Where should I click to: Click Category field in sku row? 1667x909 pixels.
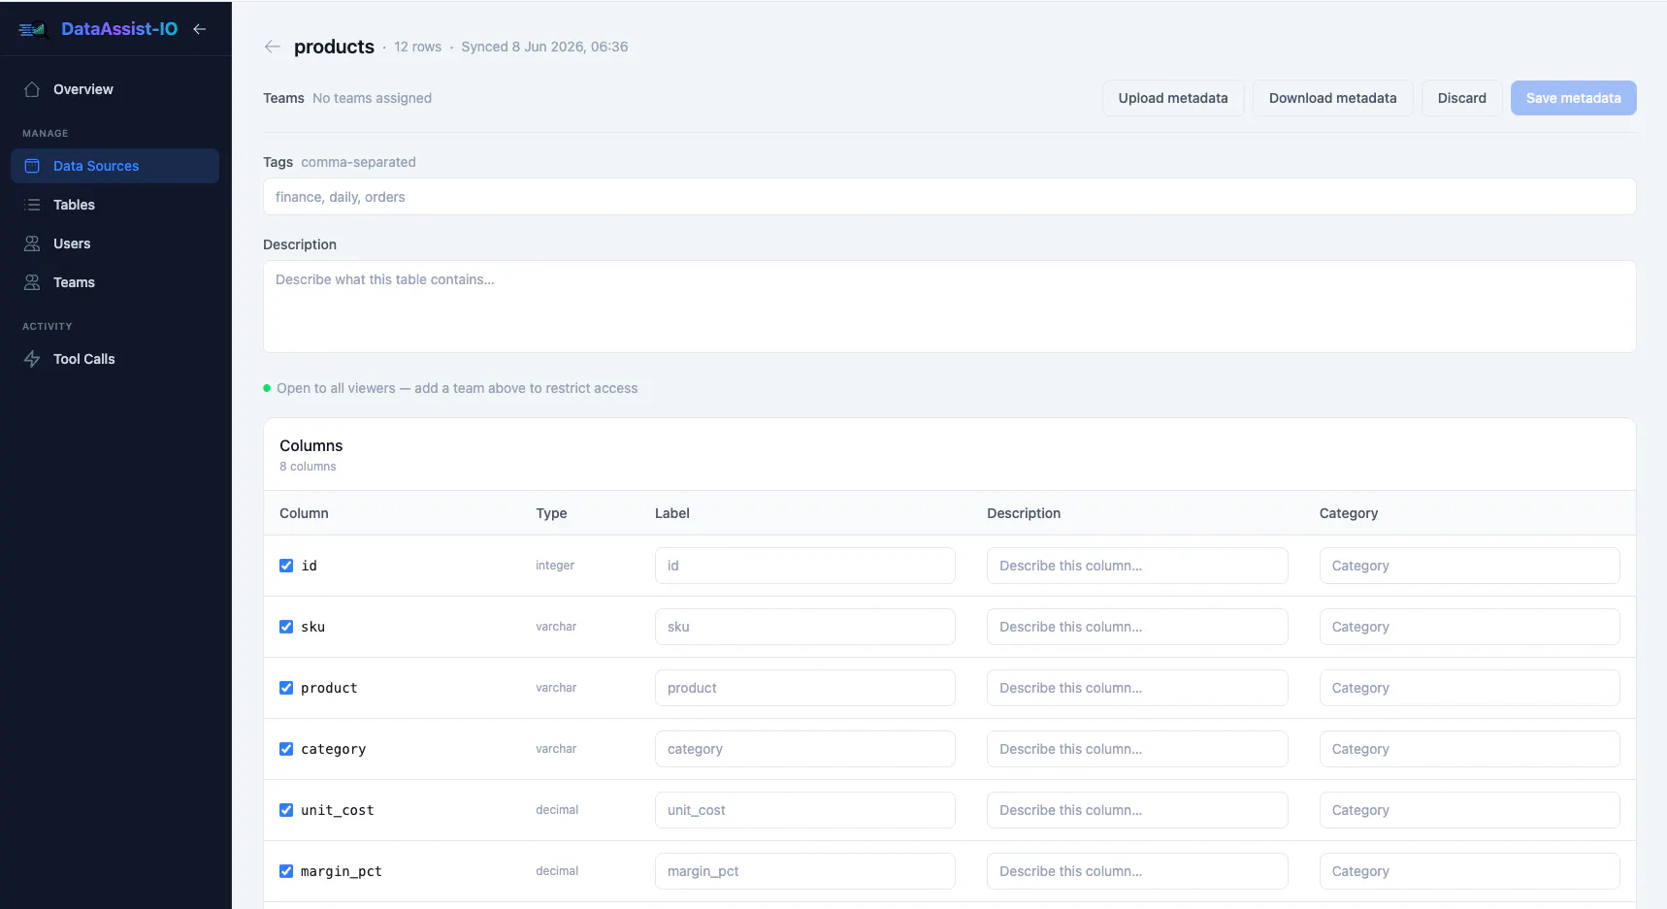pyautogui.click(x=1470, y=627)
